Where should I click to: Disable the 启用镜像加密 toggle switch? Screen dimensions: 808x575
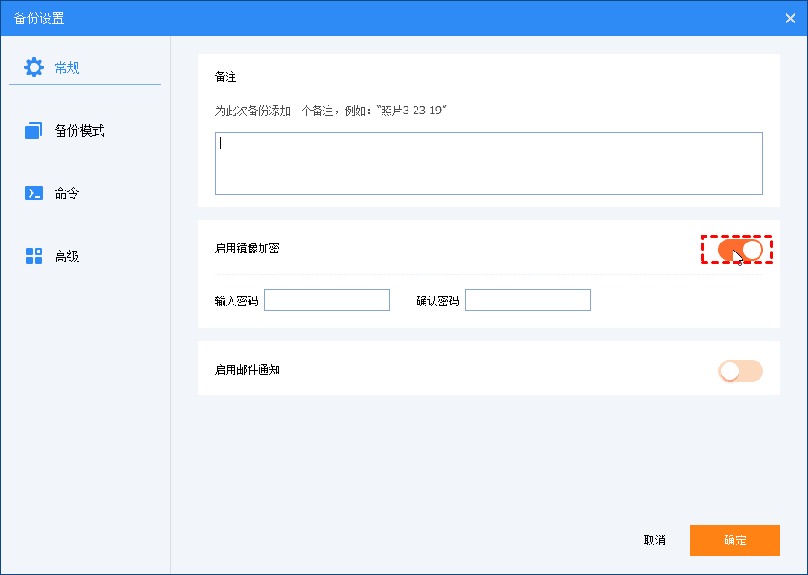point(740,250)
